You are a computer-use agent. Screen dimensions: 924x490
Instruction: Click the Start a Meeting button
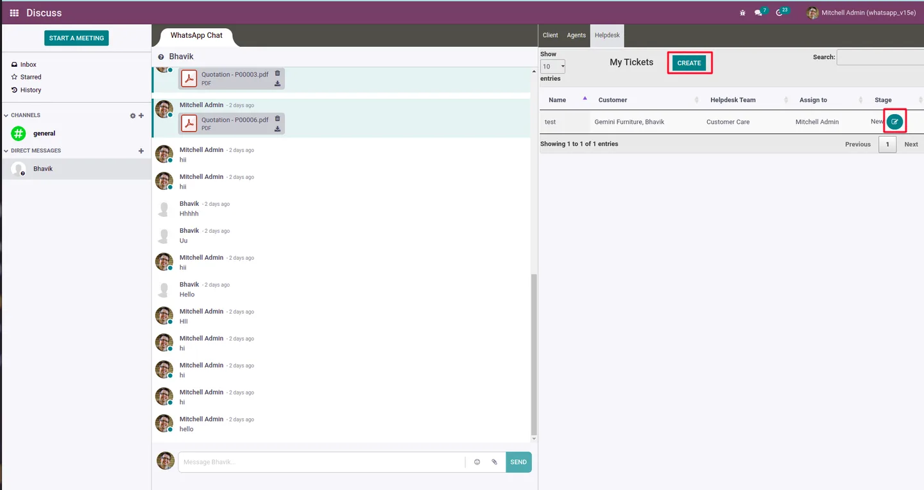[76, 38]
